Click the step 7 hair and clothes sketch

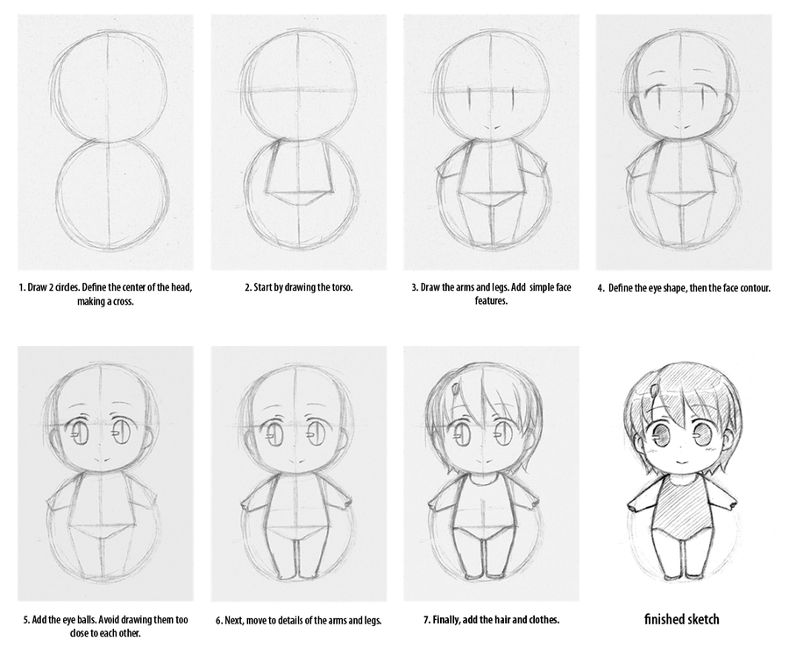point(491,474)
